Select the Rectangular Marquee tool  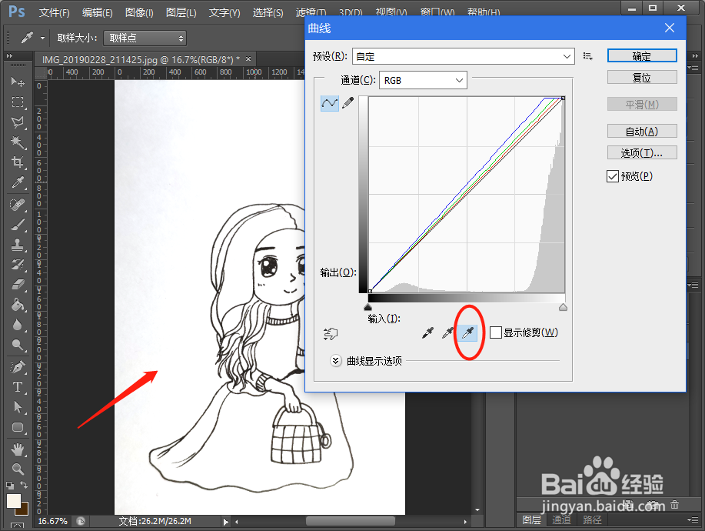(18, 102)
